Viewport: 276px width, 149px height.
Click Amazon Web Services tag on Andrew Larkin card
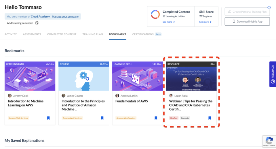[126, 118]
